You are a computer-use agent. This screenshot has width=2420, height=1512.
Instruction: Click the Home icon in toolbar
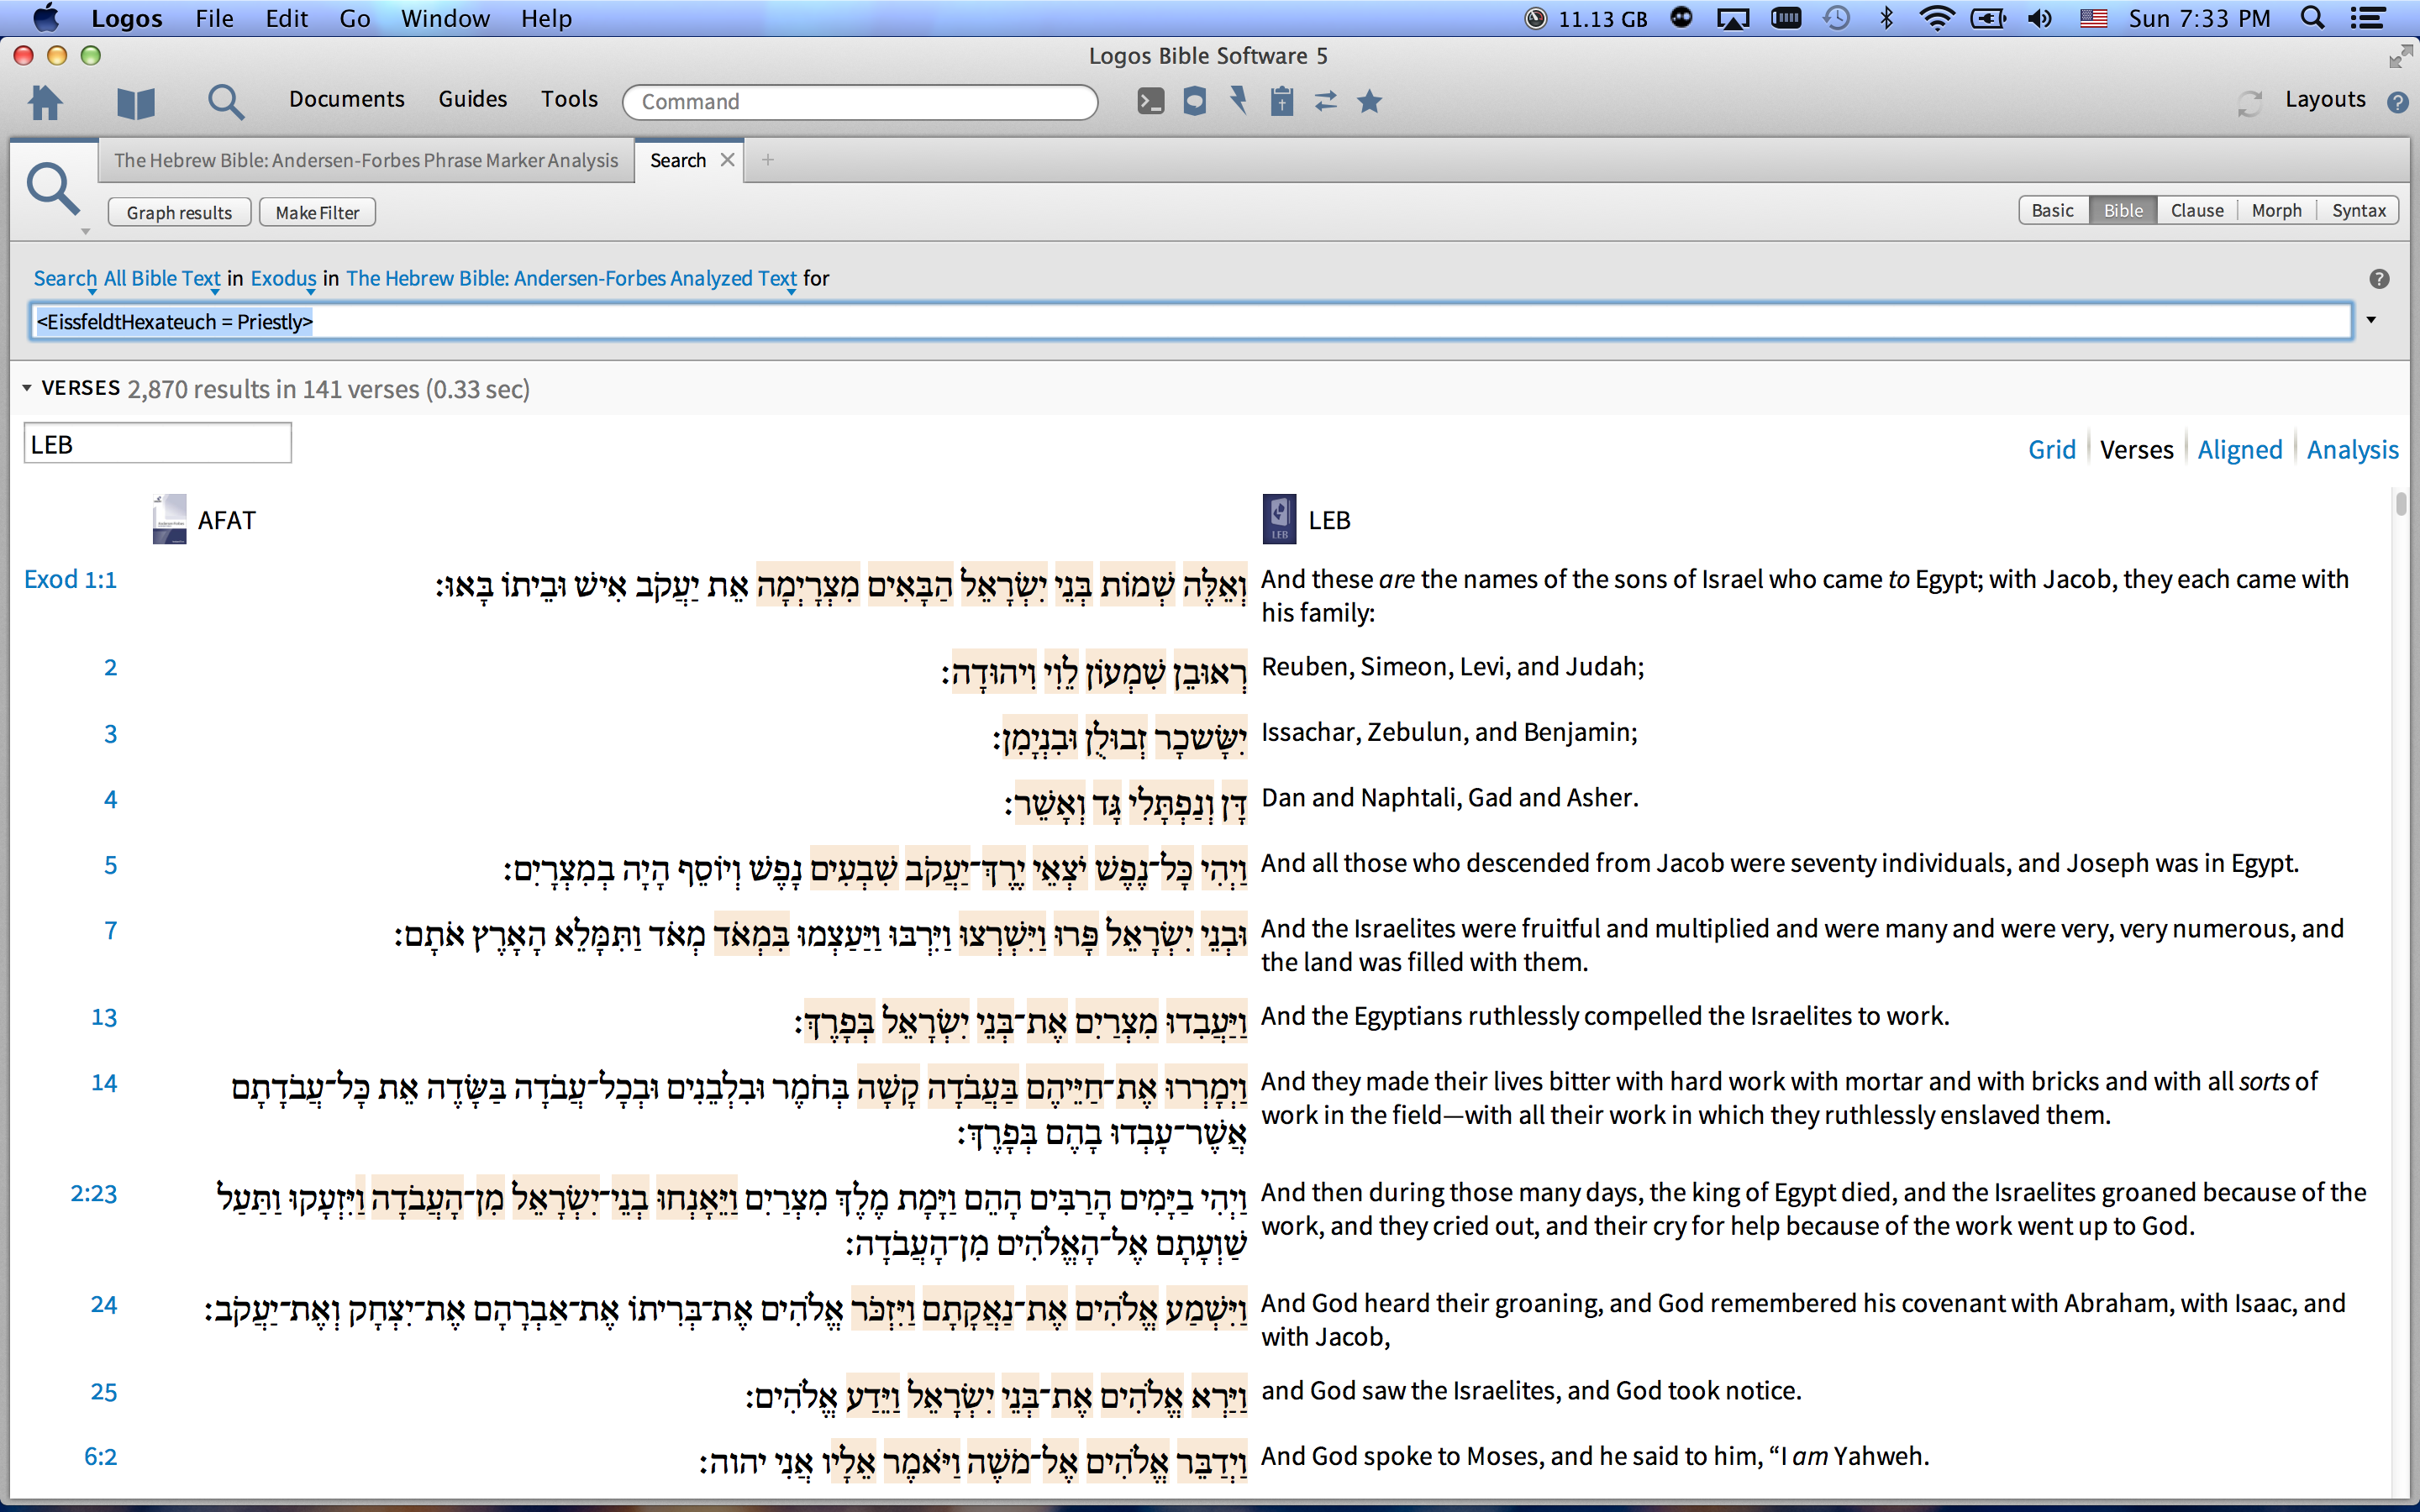click(x=46, y=101)
